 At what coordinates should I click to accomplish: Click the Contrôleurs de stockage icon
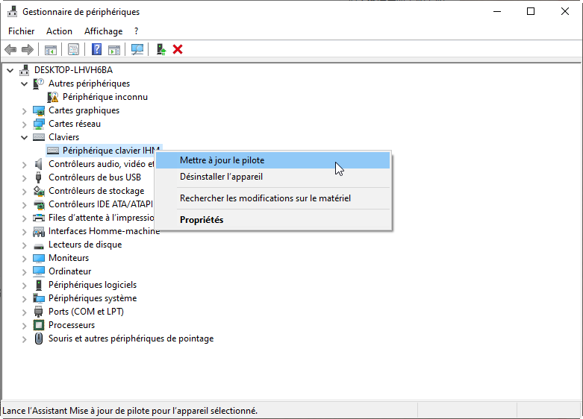[39, 191]
